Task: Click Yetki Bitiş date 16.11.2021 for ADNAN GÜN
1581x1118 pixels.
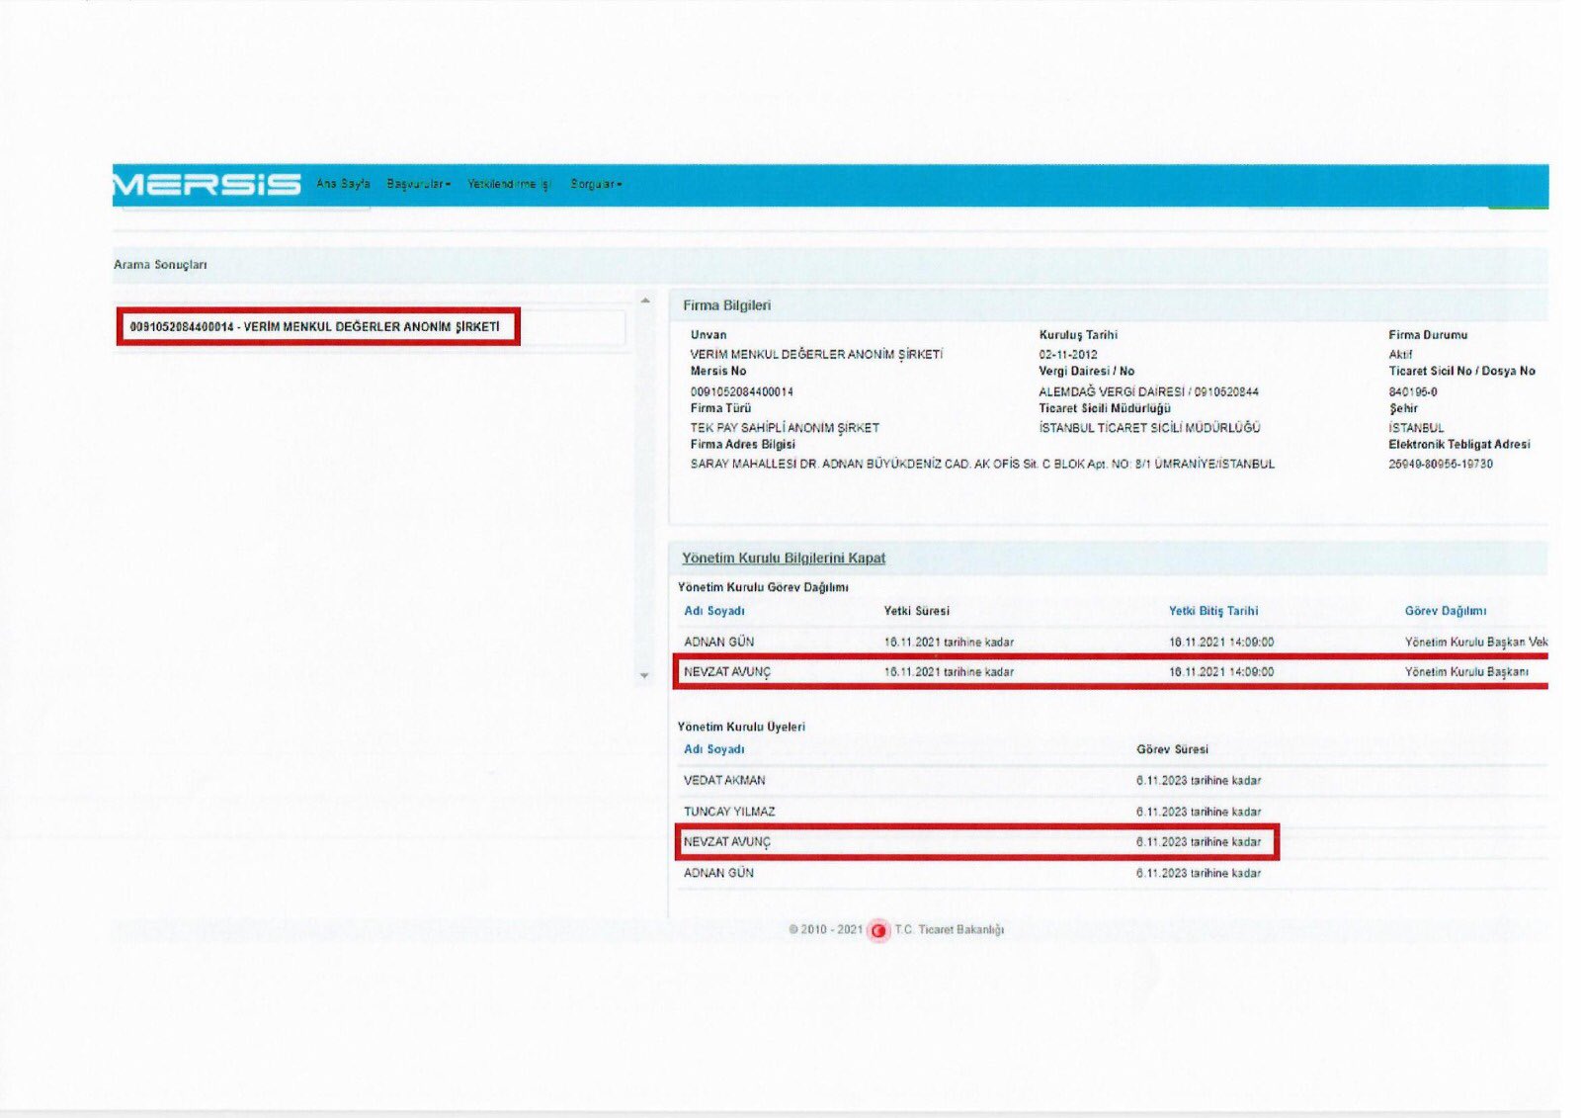Action: click(1221, 643)
